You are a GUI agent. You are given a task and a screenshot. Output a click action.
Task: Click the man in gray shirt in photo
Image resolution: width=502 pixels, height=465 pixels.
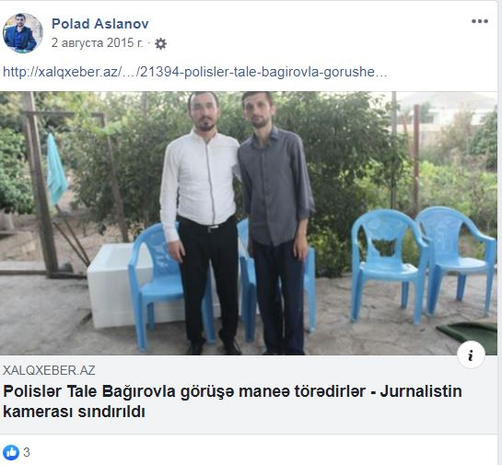[274, 223]
